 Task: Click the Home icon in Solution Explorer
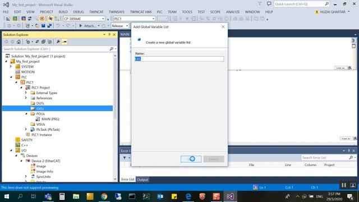(19, 42)
